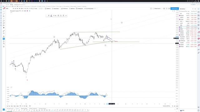
Task: Open the text notes tab
Action: tap(17, 109)
